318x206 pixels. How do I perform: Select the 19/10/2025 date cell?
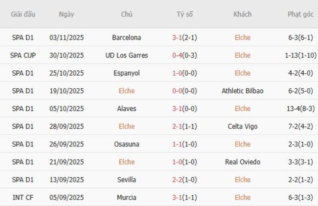pos(67,91)
